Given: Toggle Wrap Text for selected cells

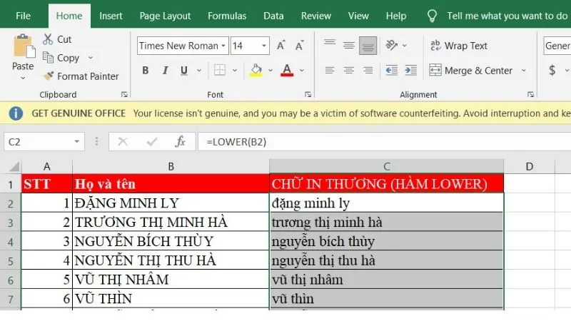Looking at the screenshot, I should pos(458,46).
